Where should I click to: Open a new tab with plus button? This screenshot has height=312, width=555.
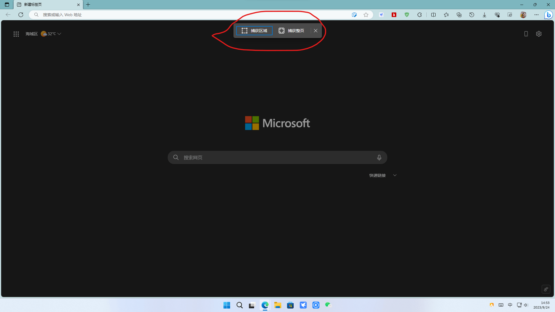point(88,5)
